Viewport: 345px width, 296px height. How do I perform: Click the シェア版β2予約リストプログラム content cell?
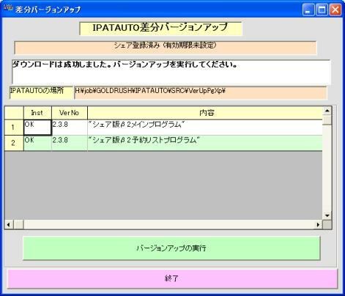pyautogui.click(x=205, y=143)
